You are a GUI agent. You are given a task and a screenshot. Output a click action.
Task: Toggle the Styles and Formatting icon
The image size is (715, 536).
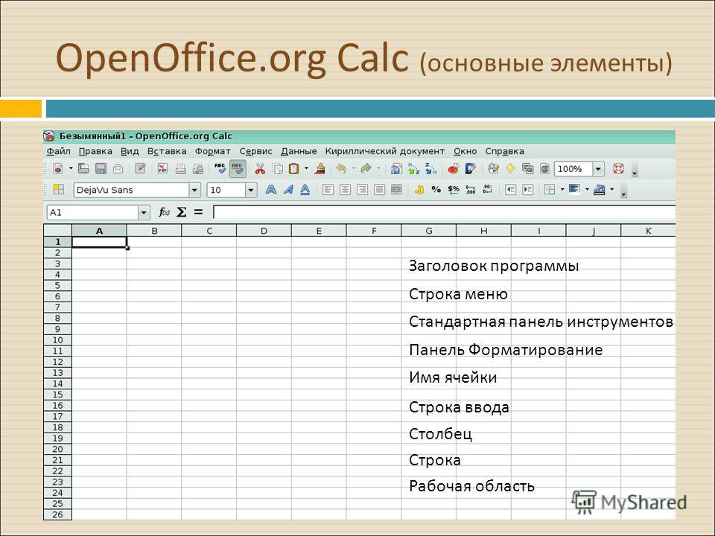tap(58, 189)
